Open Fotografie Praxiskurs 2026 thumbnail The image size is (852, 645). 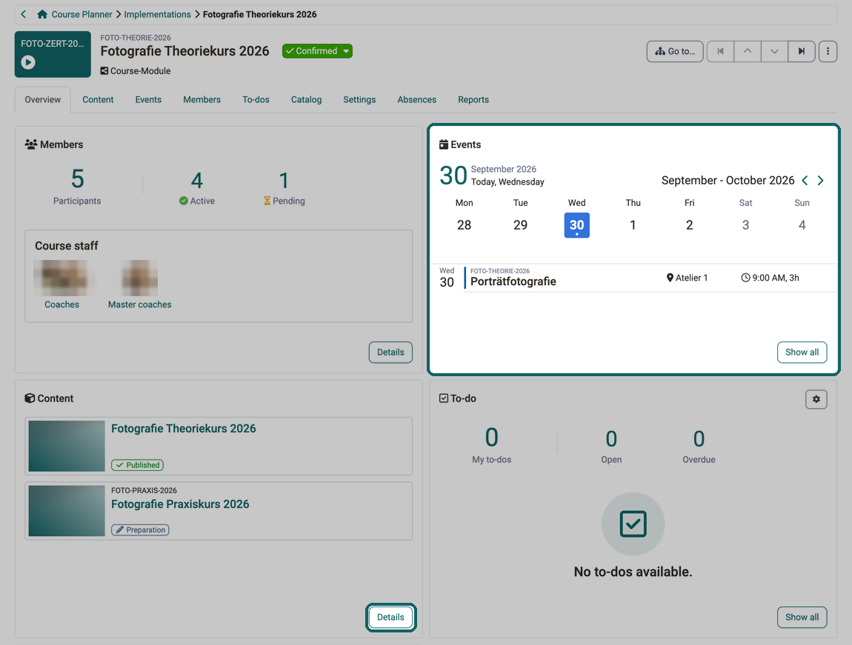[x=67, y=511]
